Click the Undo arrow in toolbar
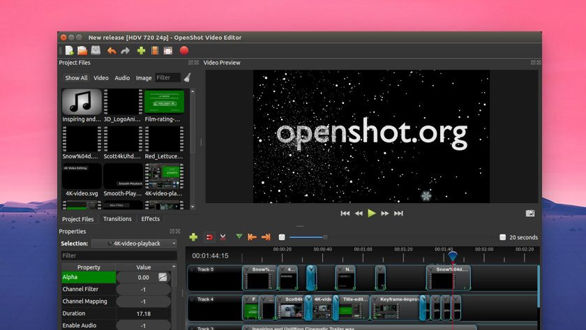Screen dimensions: 586x330 112,50
